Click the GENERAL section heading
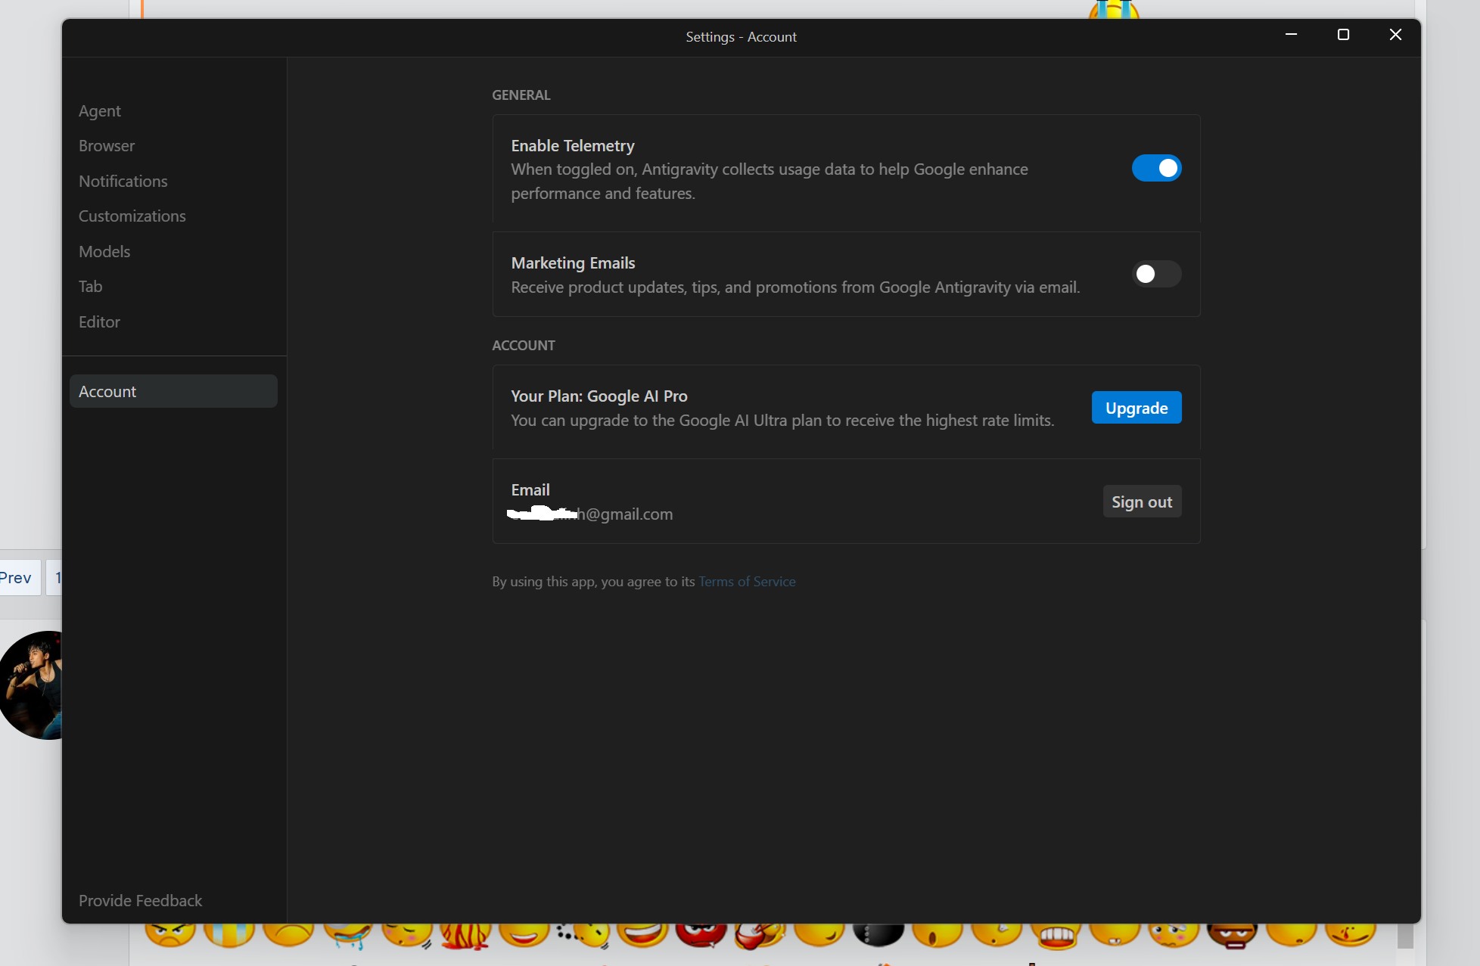This screenshot has width=1480, height=966. [x=521, y=95]
